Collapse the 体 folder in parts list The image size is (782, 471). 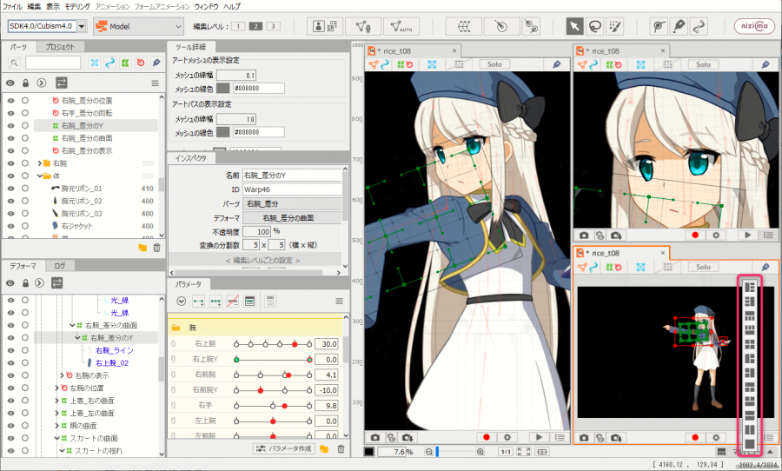39,176
